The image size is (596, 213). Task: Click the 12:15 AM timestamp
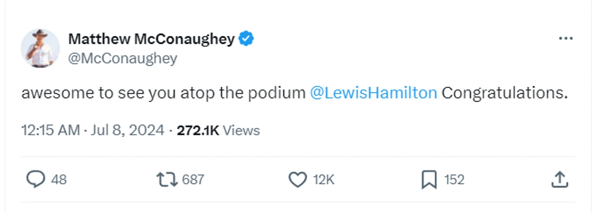coord(50,131)
